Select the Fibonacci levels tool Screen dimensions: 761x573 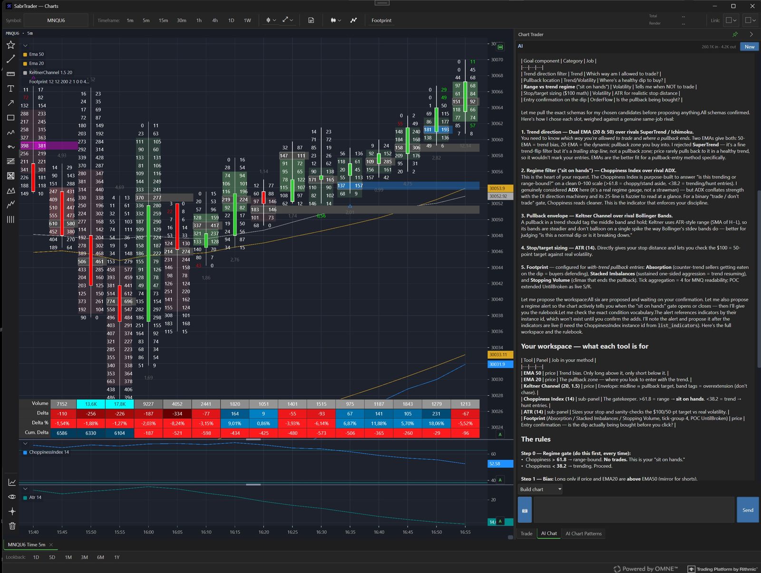10,161
